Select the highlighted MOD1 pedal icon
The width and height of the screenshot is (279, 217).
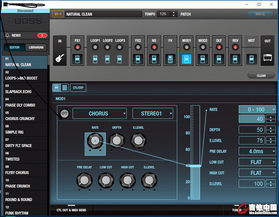(186, 59)
